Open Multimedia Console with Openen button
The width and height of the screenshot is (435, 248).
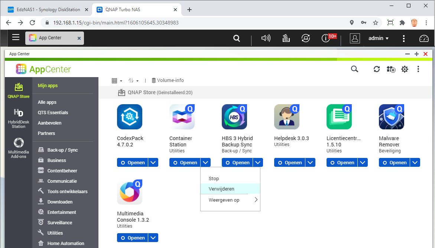(x=133, y=238)
